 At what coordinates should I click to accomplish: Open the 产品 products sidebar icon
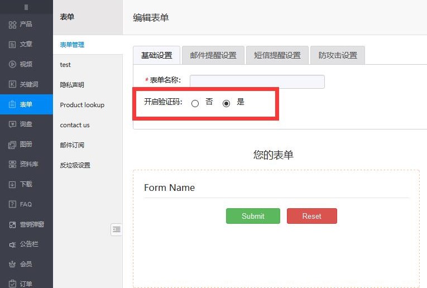(12, 24)
